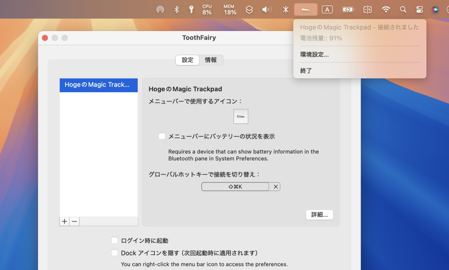
Task: Enable ログイン時に起動 checkbox
Action: (114, 241)
